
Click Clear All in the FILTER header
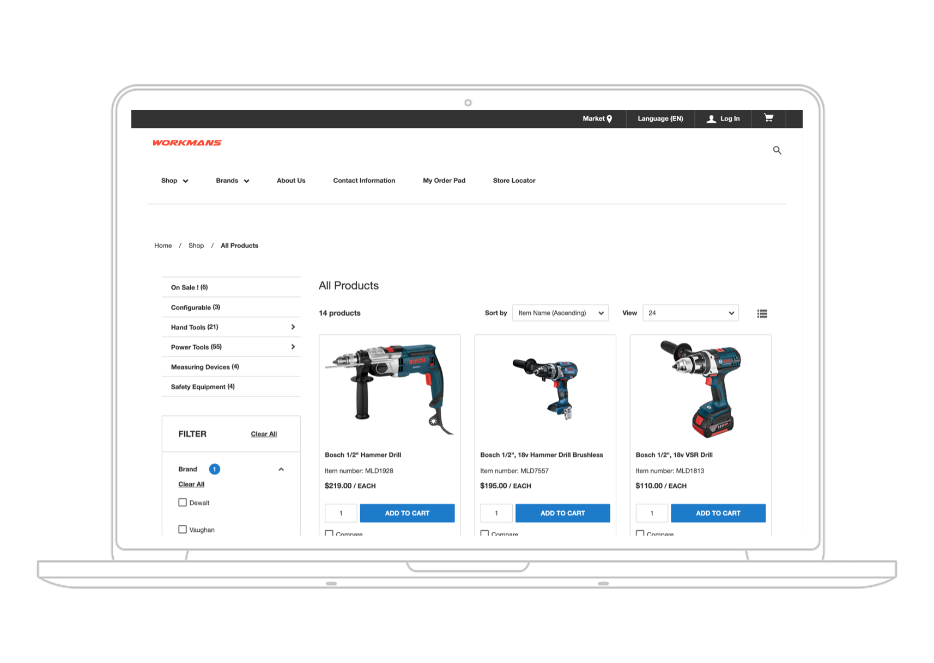click(x=264, y=434)
